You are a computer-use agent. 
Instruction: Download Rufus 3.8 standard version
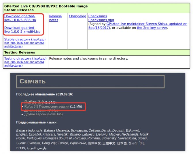click(34, 102)
